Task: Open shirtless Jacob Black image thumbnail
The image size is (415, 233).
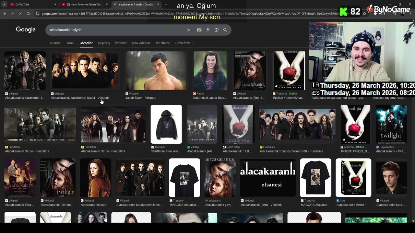Action: point(156,71)
